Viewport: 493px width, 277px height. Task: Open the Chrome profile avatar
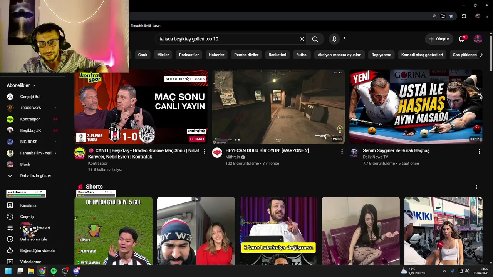(x=478, y=16)
